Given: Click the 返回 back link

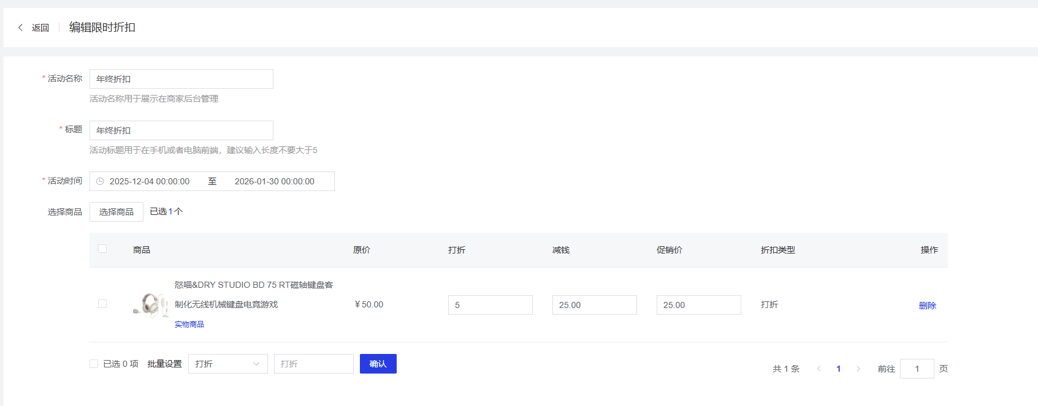Looking at the screenshot, I should [40, 28].
